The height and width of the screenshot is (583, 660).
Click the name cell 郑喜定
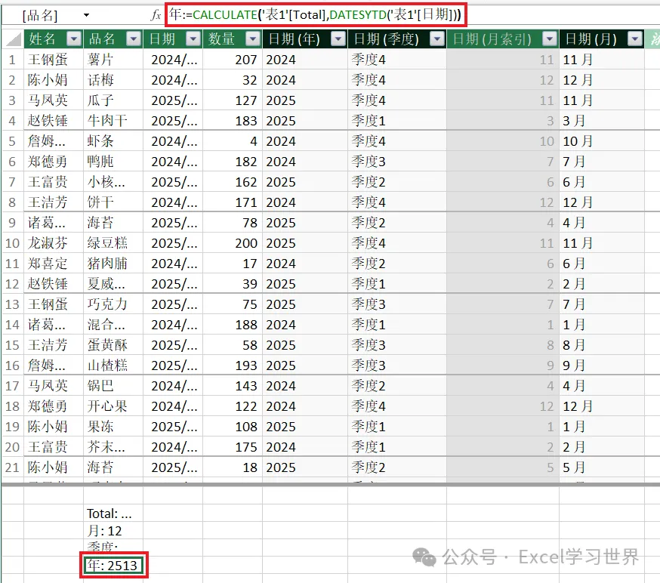pyautogui.click(x=54, y=264)
